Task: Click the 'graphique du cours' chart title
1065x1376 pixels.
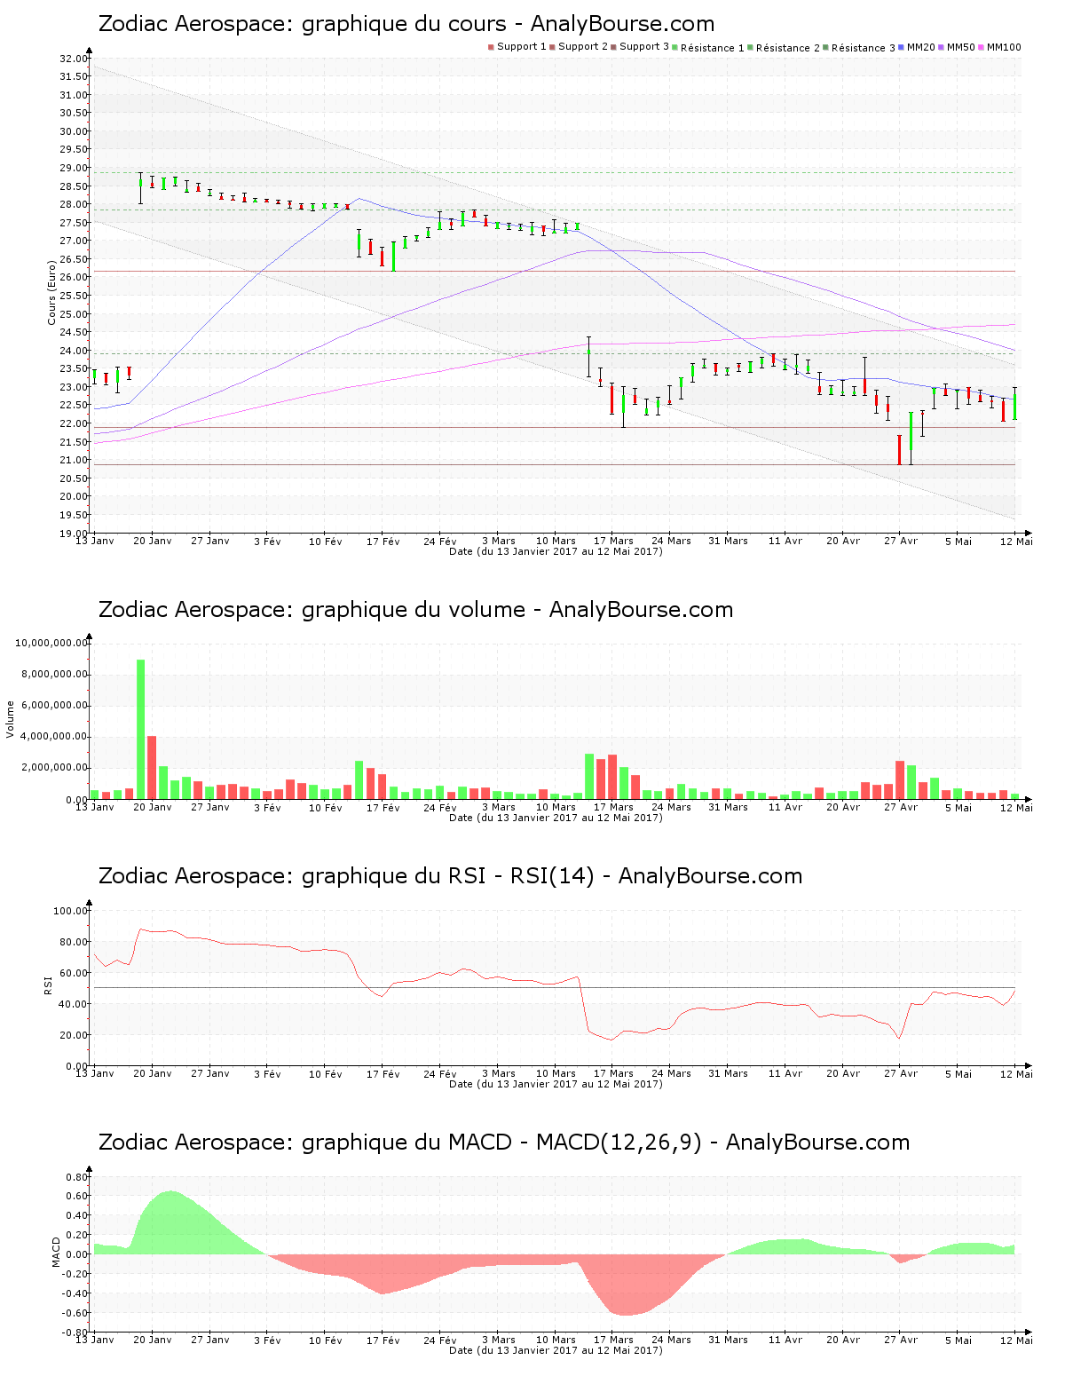Action: 406,24
